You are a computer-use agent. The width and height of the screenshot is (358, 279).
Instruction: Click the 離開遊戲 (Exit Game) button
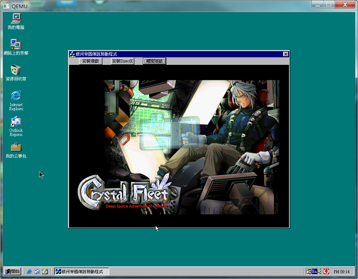(155, 61)
